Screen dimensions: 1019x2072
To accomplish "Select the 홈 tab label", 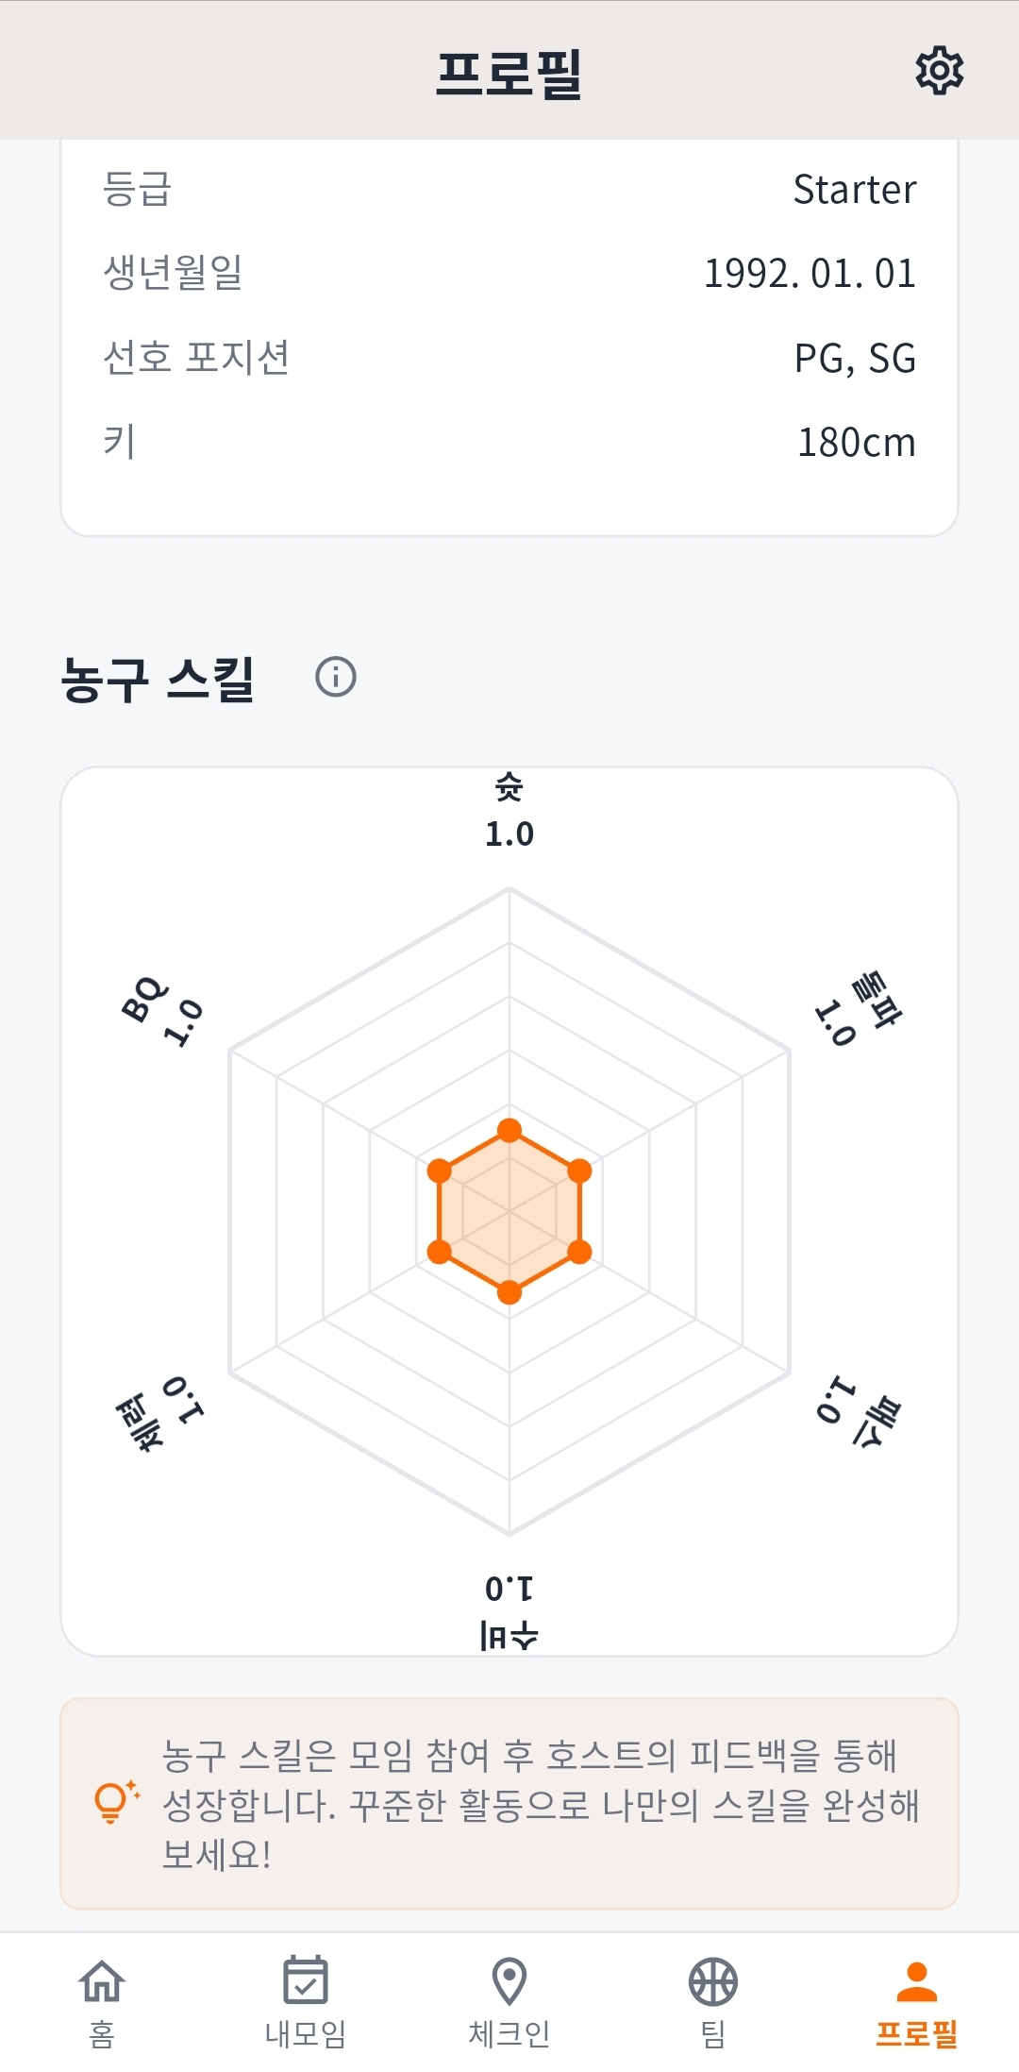I will [102, 2033].
